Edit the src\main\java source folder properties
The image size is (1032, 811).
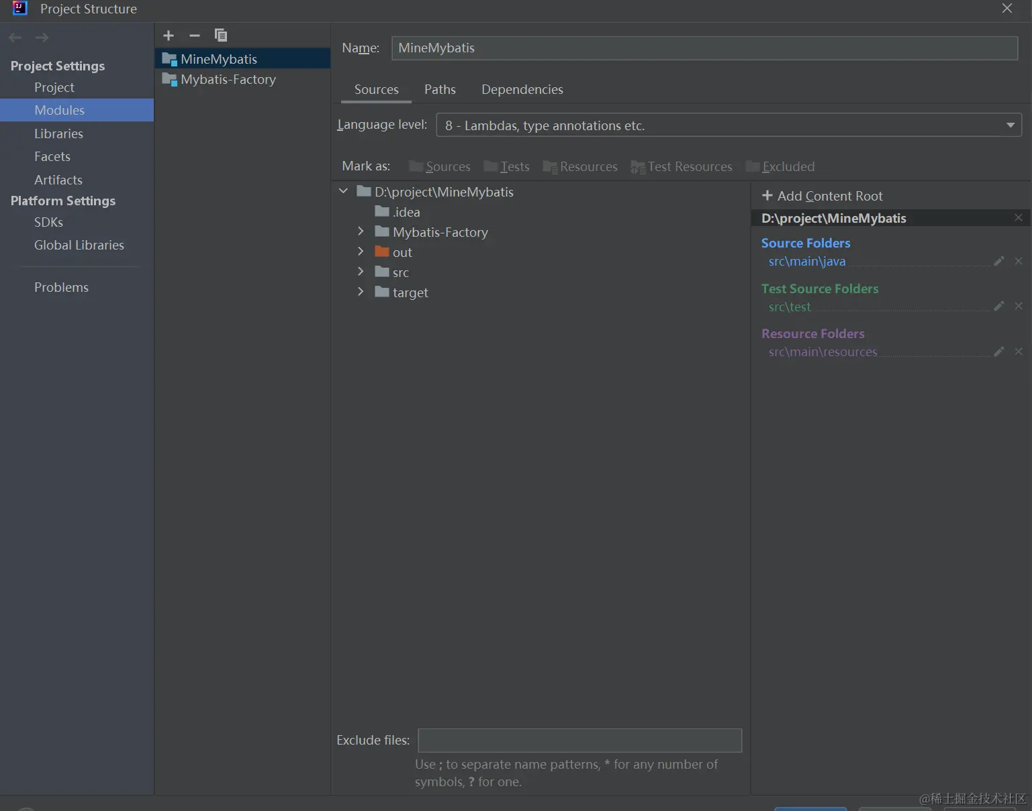coord(999,261)
